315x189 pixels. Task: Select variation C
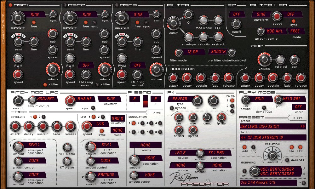point(276,150)
